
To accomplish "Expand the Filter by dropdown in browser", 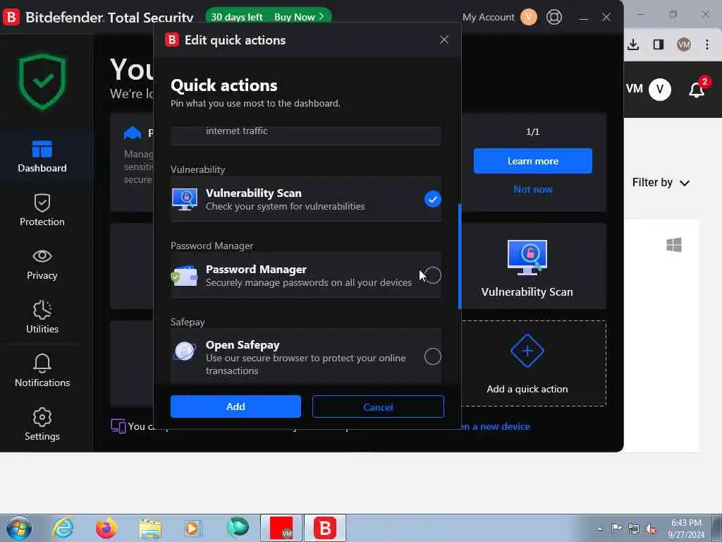I will click(x=661, y=183).
